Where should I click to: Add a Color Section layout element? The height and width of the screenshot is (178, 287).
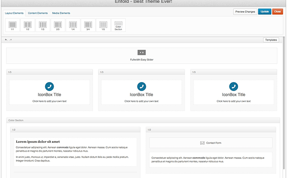pyautogui.click(x=118, y=25)
